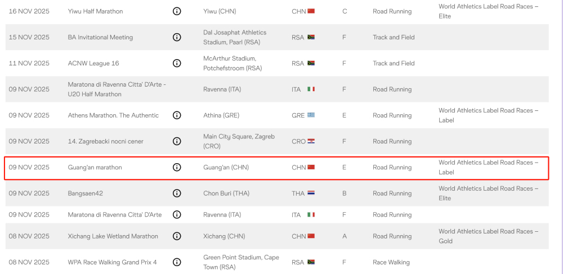563x274 pixels.
Task: Open Athens Marathon info icon
Action: 177,115
